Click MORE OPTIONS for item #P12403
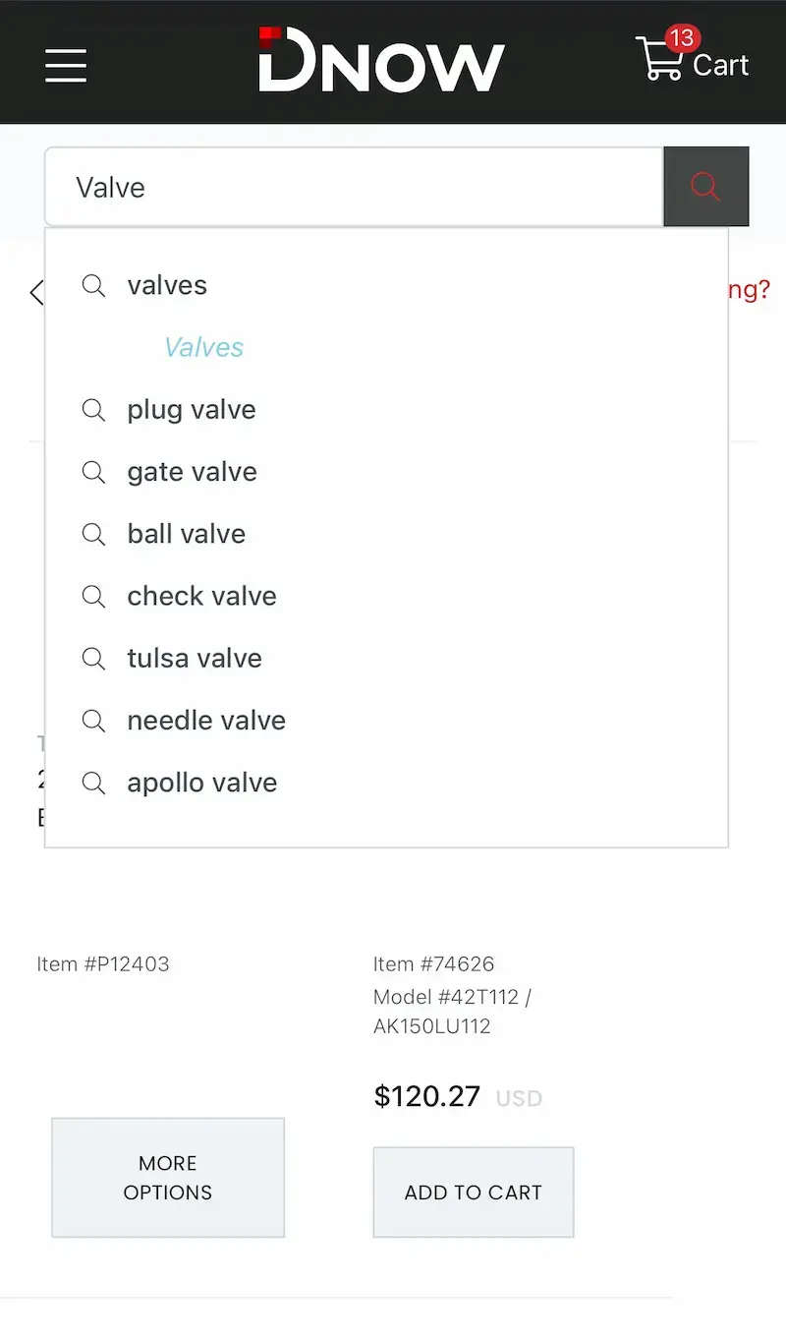 pyautogui.click(x=167, y=1177)
